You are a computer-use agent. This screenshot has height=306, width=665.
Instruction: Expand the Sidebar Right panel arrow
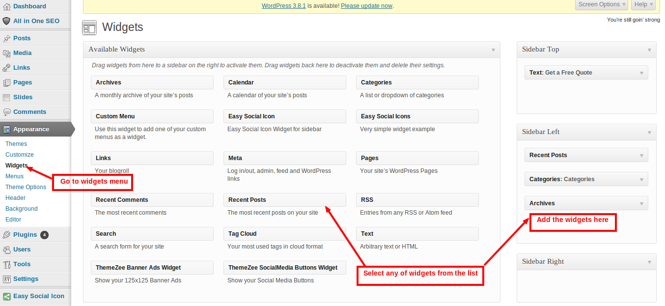[649, 262]
